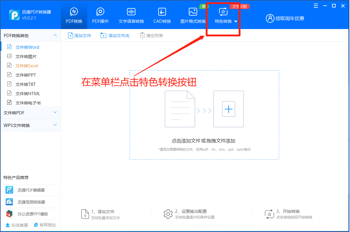Select 文件转PPT in the sidebar
The image size is (350, 232).
(26, 75)
